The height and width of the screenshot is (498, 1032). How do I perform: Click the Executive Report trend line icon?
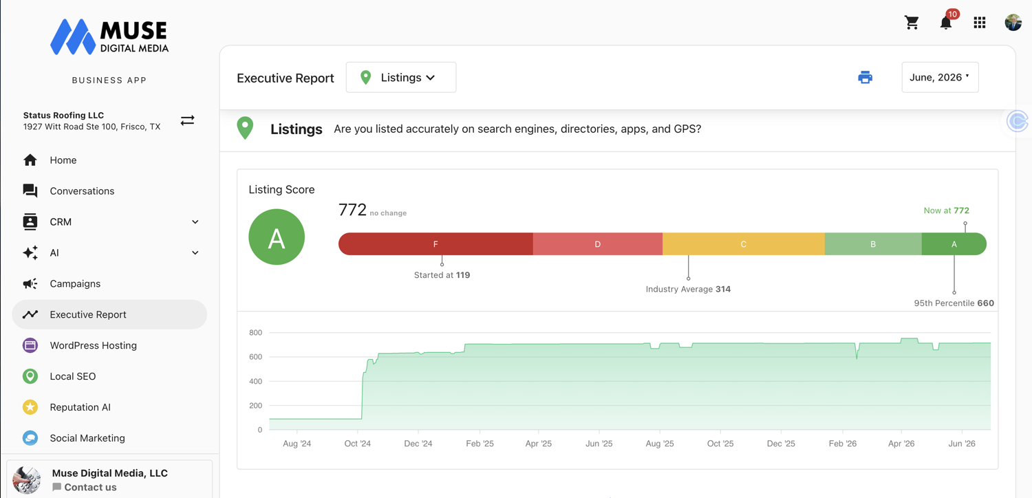[x=30, y=314]
